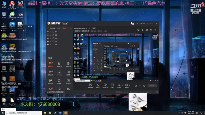Open the 虚拟形象 virtual avatar tool

click(x=50, y=82)
